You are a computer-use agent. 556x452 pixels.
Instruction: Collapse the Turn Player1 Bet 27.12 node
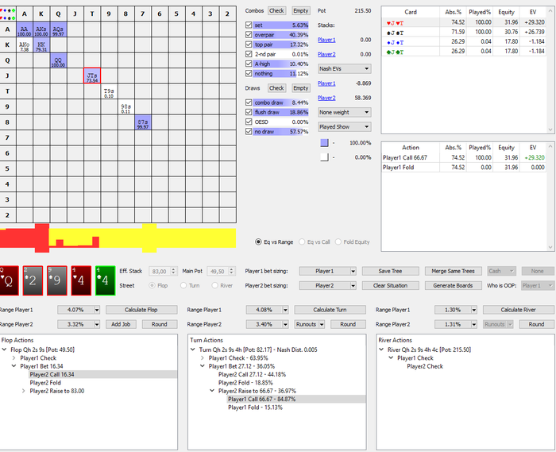point(203,366)
